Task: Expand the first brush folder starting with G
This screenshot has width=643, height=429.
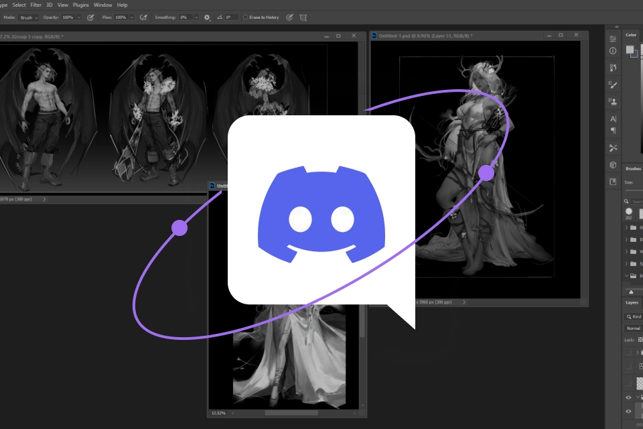Action: point(626,227)
